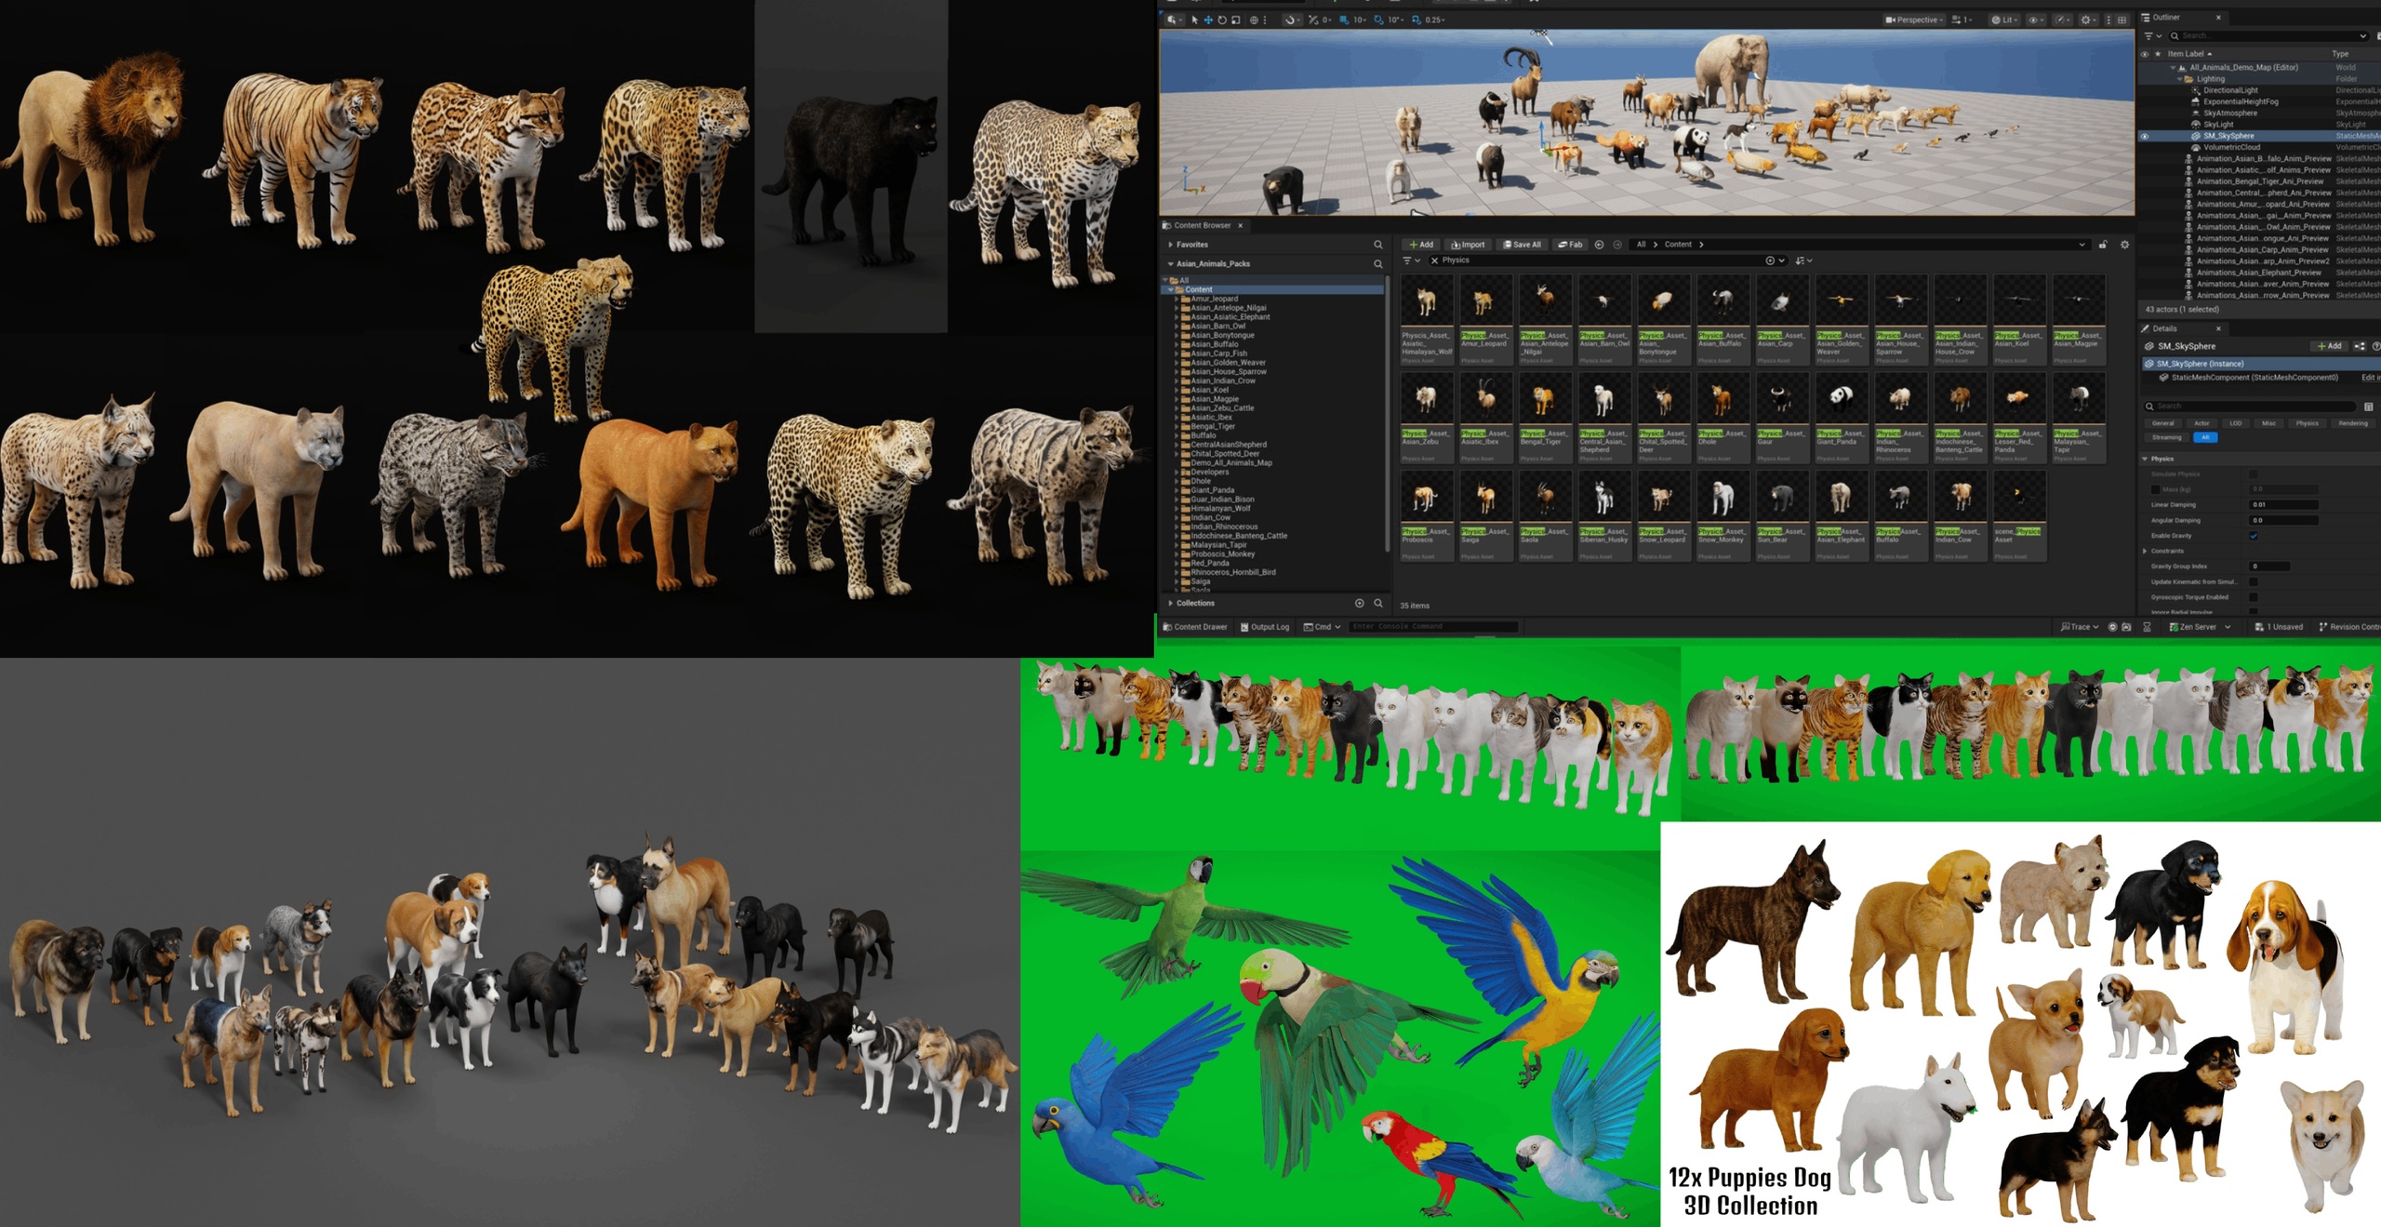
Task: Expand the Collections section
Action: tap(1170, 604)
